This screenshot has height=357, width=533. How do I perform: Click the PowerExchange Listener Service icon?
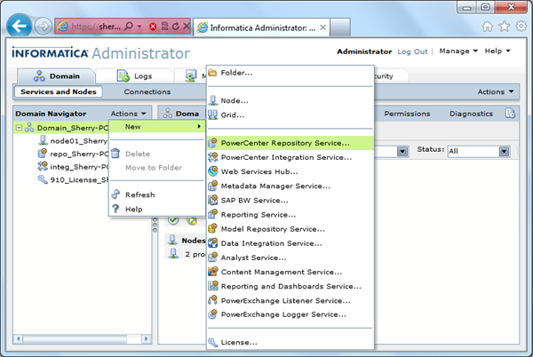(x=213, y=300)
